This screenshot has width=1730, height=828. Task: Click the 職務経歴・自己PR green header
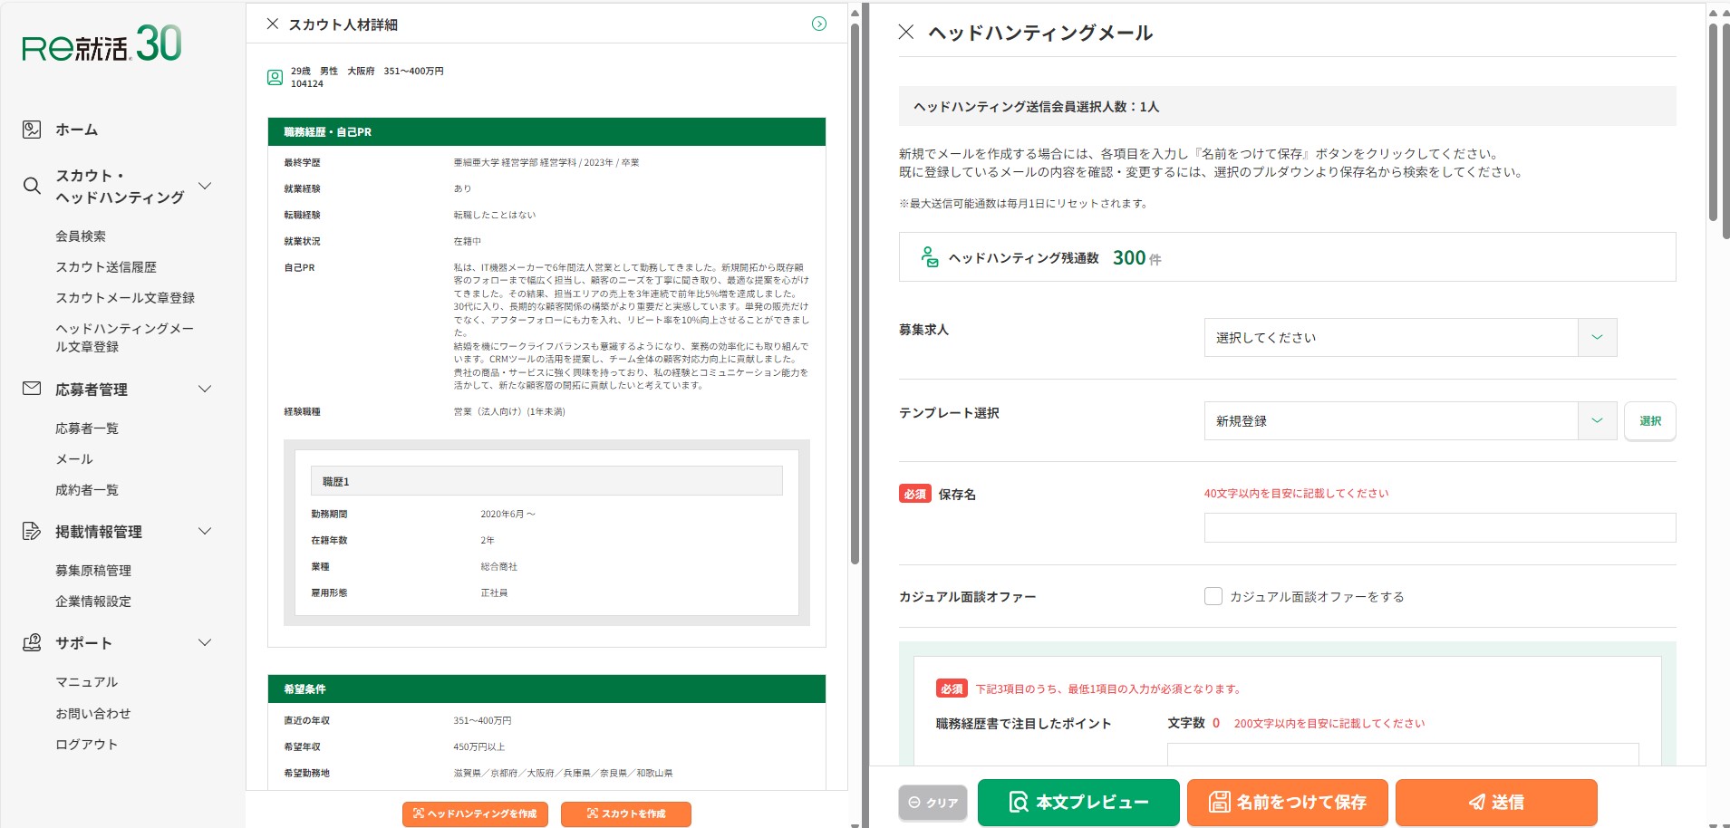coord(546,131)
